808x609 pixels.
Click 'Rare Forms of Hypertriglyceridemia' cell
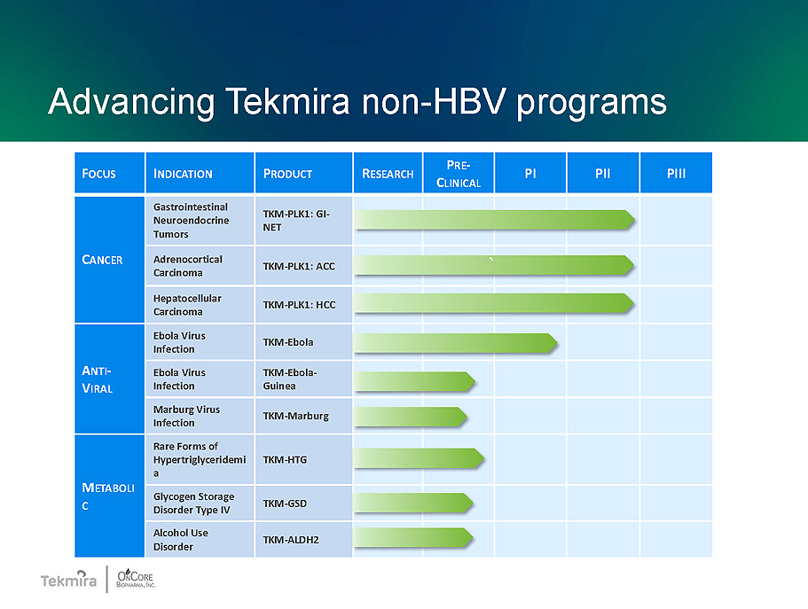click(200, 459)
